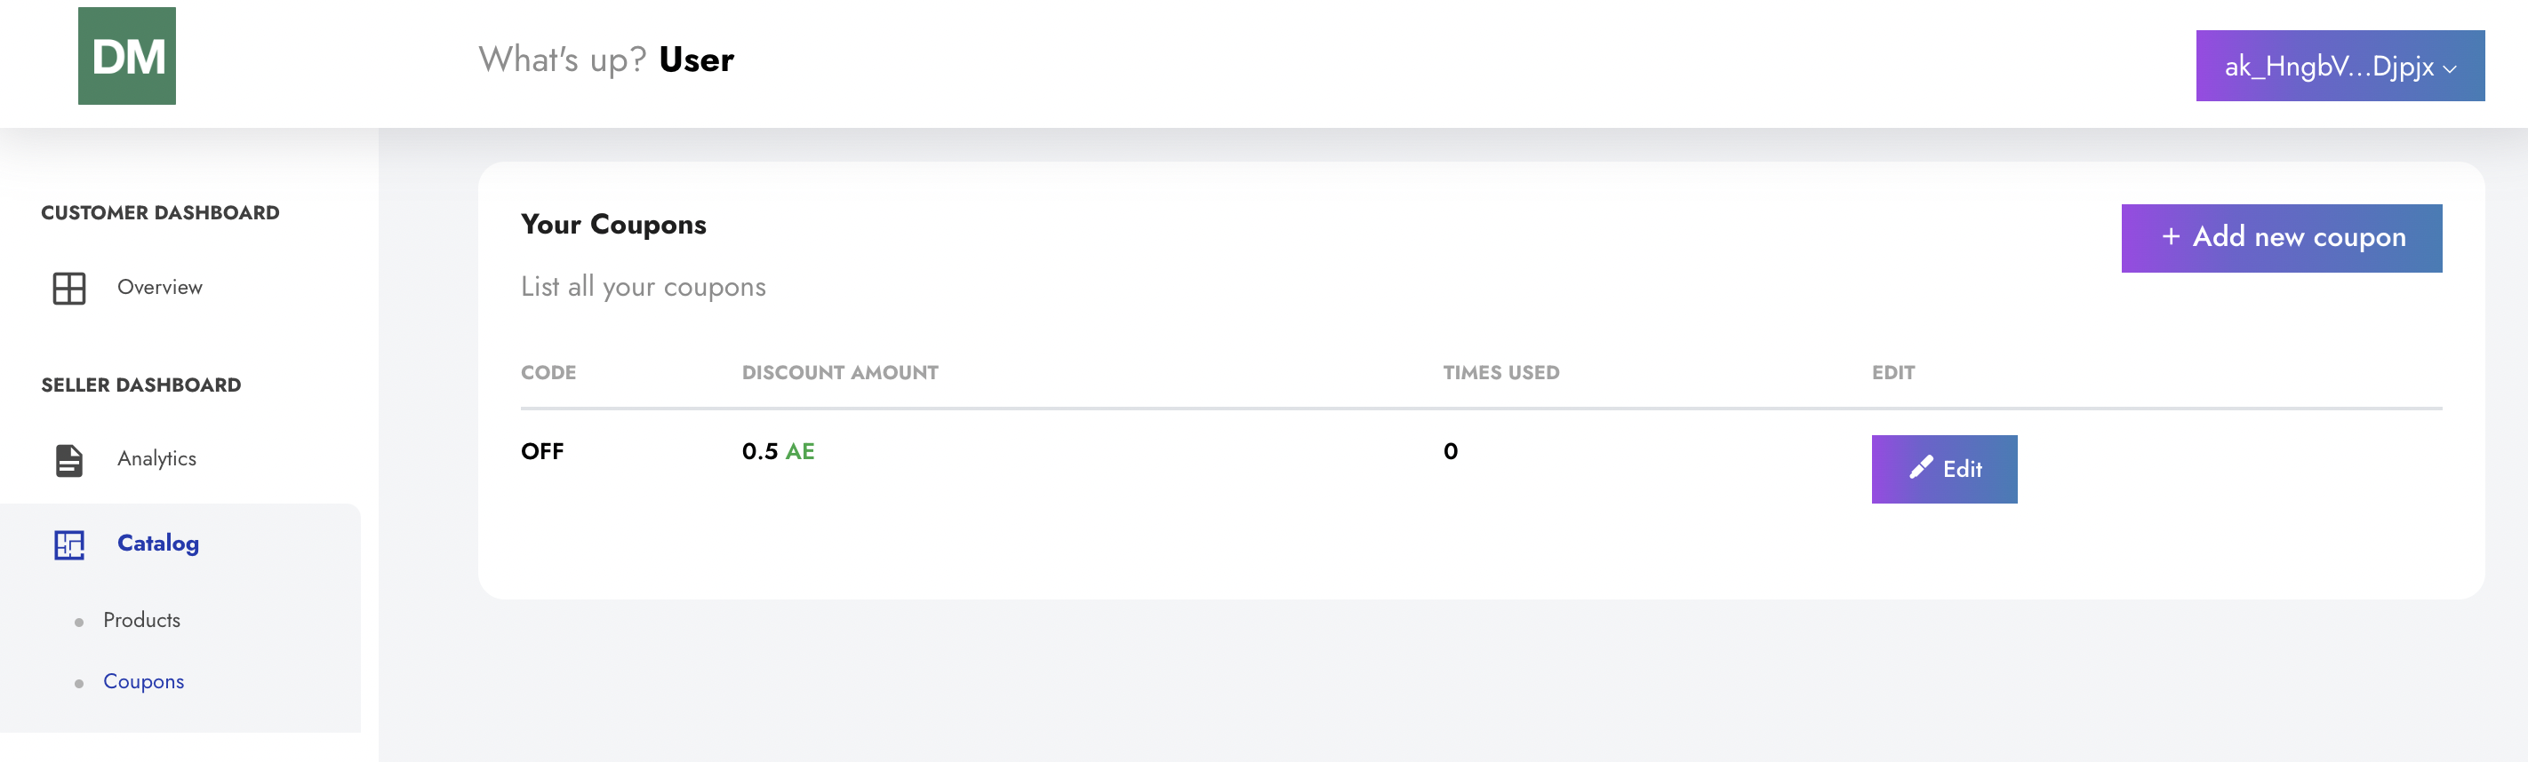
Task: Open the Products submenu item
Action: (x=141, y=620)
